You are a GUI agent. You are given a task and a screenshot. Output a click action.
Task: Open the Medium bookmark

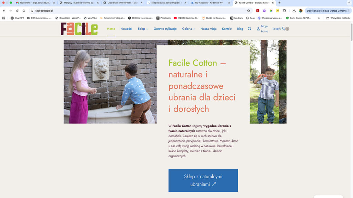pos(236,18)
